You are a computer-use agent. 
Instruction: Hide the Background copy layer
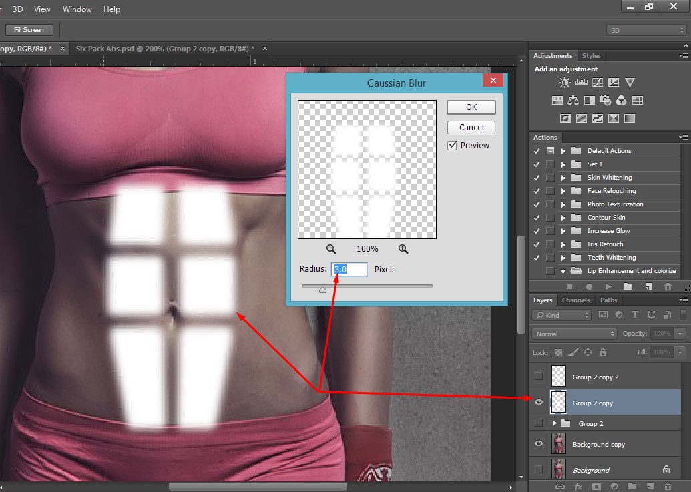[538, 443]
